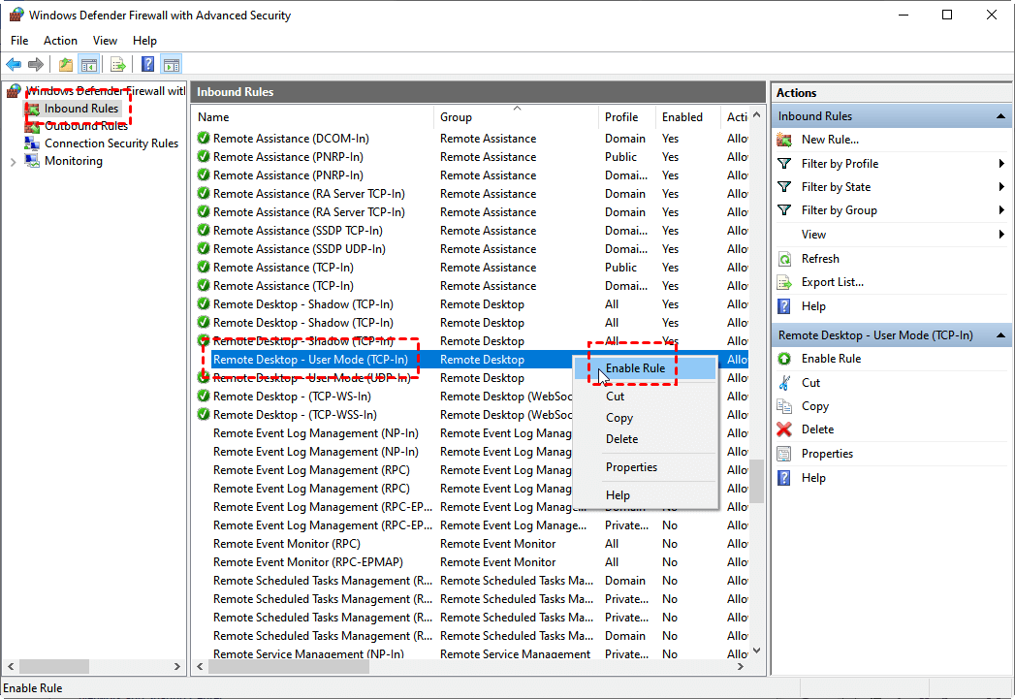Choose Copy in the Actions pane

(815, 406)
